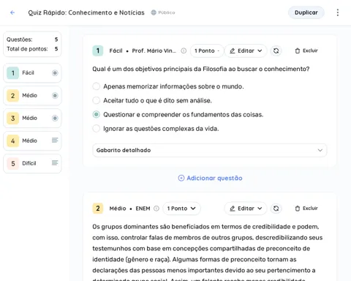
Task: Click the number 2 badge in question 2 header
Action: (98, 209)
